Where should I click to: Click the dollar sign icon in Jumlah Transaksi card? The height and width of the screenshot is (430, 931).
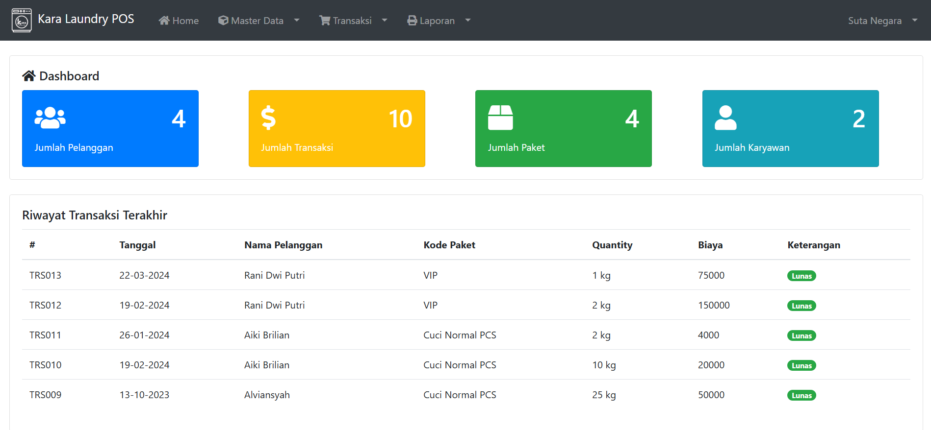click(x=268, y=118)
